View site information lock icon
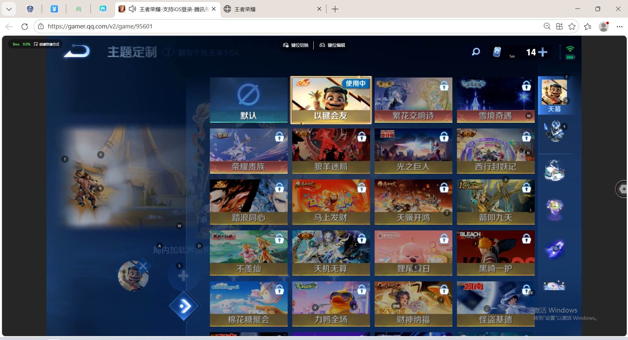Image resolution: width=628 pixels, height=340 pixels. click(x=41, y=26)
